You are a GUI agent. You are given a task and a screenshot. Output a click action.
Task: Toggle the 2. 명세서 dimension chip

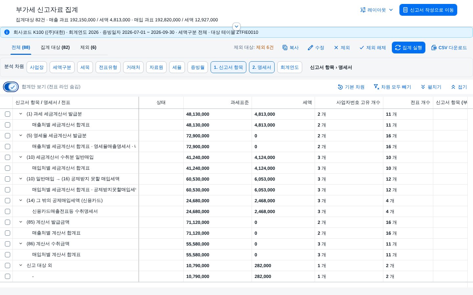pyautogui.click(x=262, y=67)
